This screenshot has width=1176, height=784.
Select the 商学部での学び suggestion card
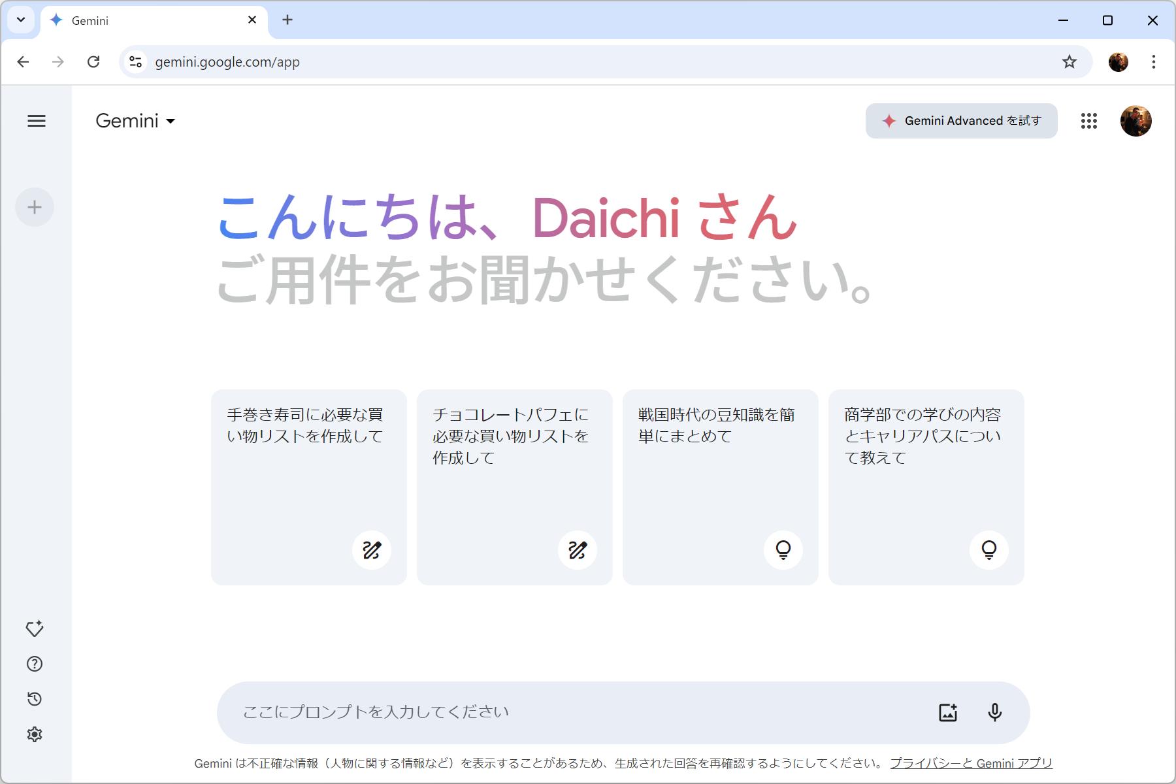(926, 487)
